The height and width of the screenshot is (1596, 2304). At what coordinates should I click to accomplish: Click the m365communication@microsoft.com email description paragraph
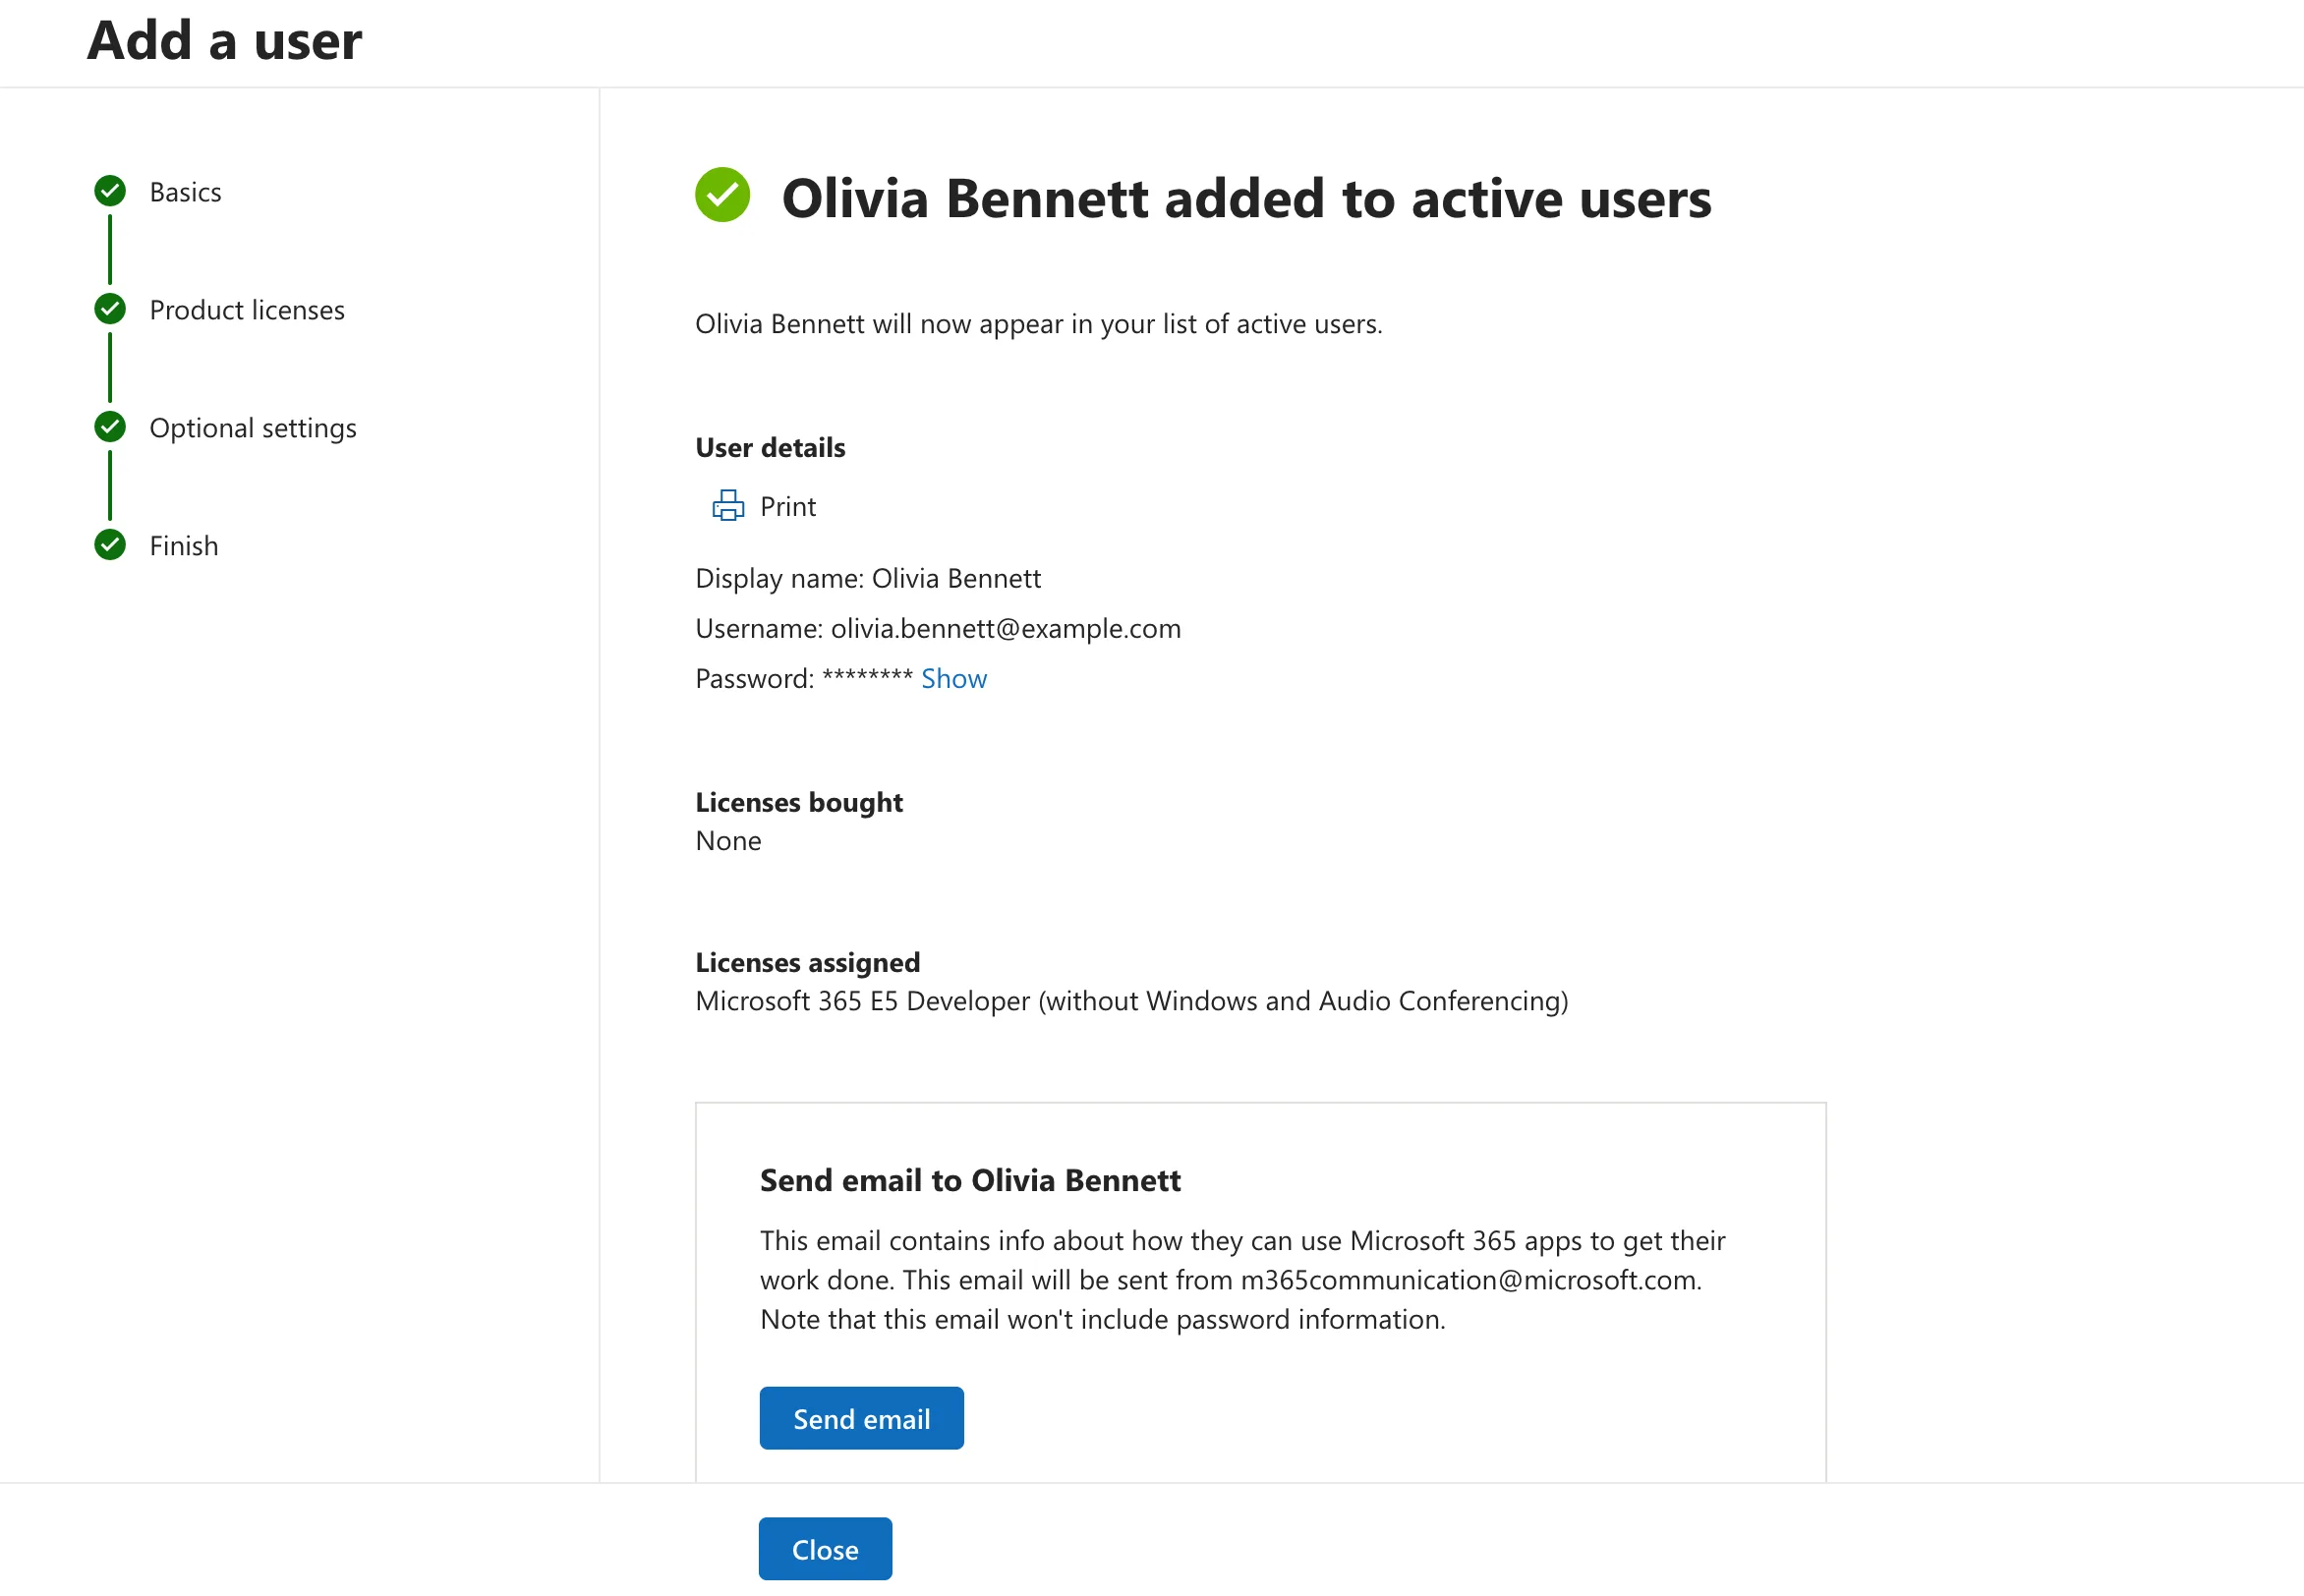pyautogui.click(x=1243, y=1280)
